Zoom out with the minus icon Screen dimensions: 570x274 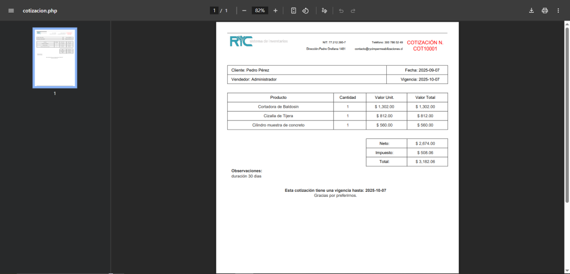[x=244, y=11]
